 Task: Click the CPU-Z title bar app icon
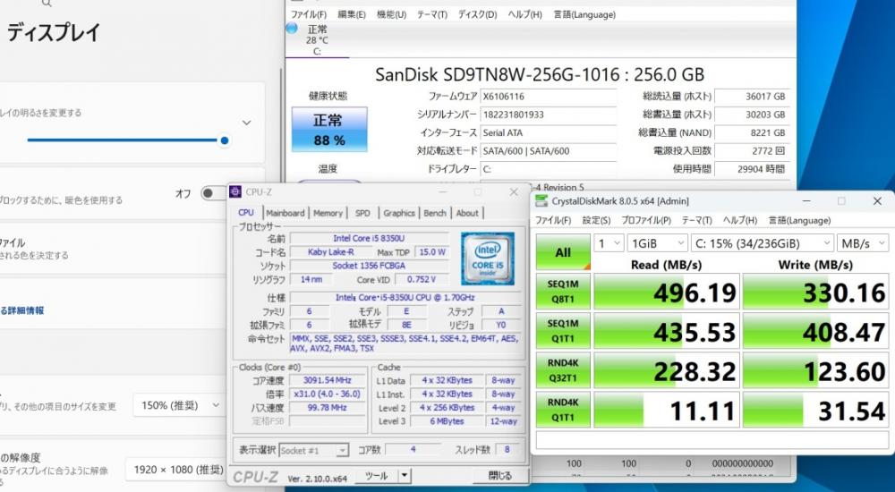click(235, 191)
